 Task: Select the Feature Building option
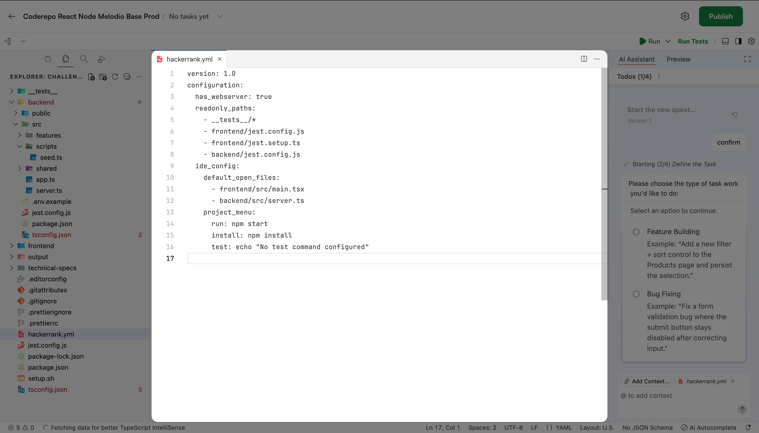(x=636, y=232)
